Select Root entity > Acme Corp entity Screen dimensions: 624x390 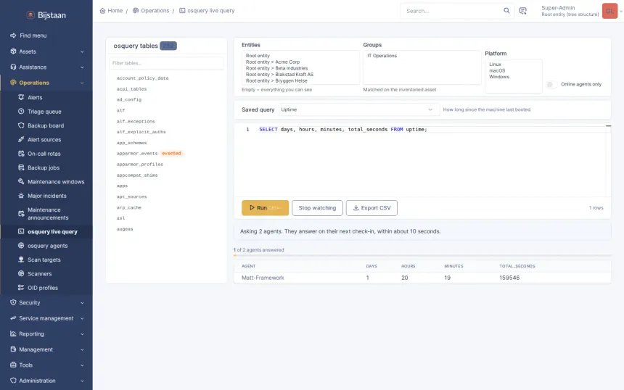point(273,62)
